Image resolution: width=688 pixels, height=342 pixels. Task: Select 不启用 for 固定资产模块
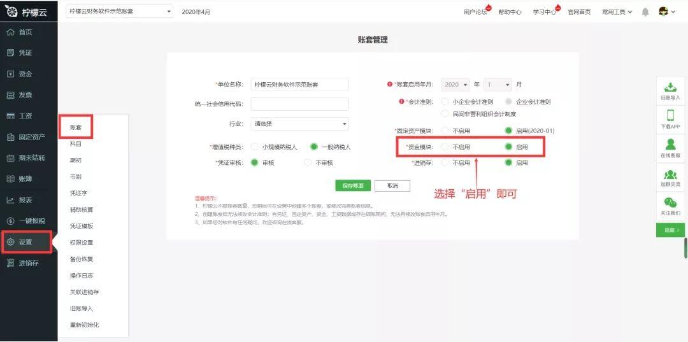click(x=445, y=131)
